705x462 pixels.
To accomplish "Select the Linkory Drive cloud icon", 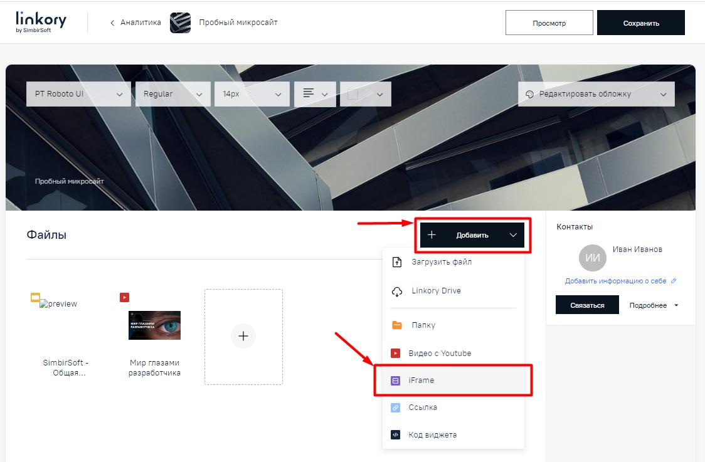I will click(396, 291).
